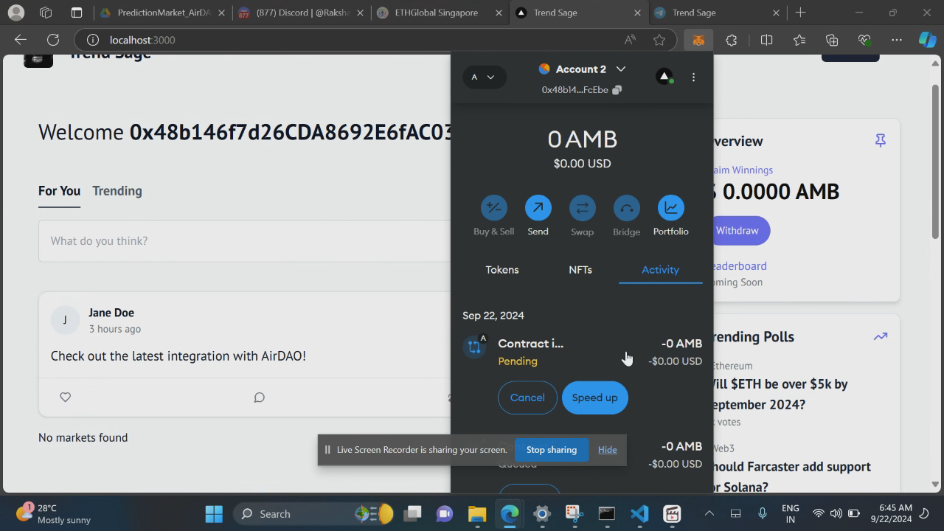Switch to PredictionMarket_AirDA browser tab
This screenshot has width=944, height=531.
pos(163,13)
